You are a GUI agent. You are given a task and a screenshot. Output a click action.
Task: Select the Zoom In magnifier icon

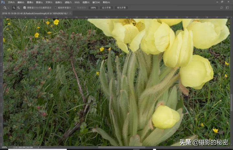pyautogui.click(x=14, y=7)
